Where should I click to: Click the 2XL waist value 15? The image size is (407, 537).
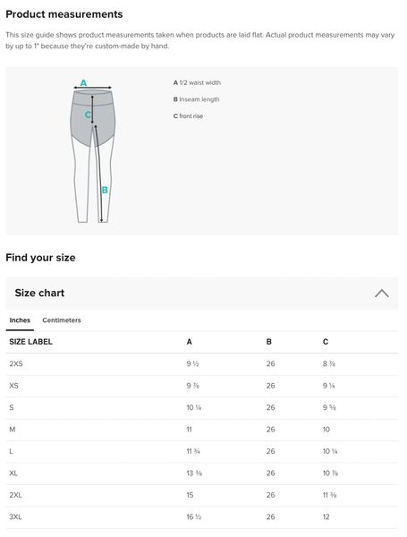point(190,495)
